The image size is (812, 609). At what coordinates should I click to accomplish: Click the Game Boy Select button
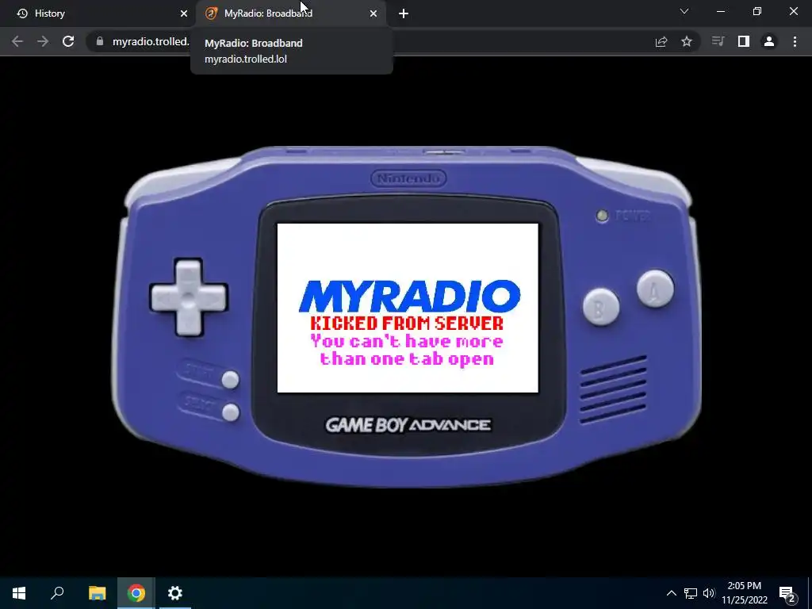(231, 412)
